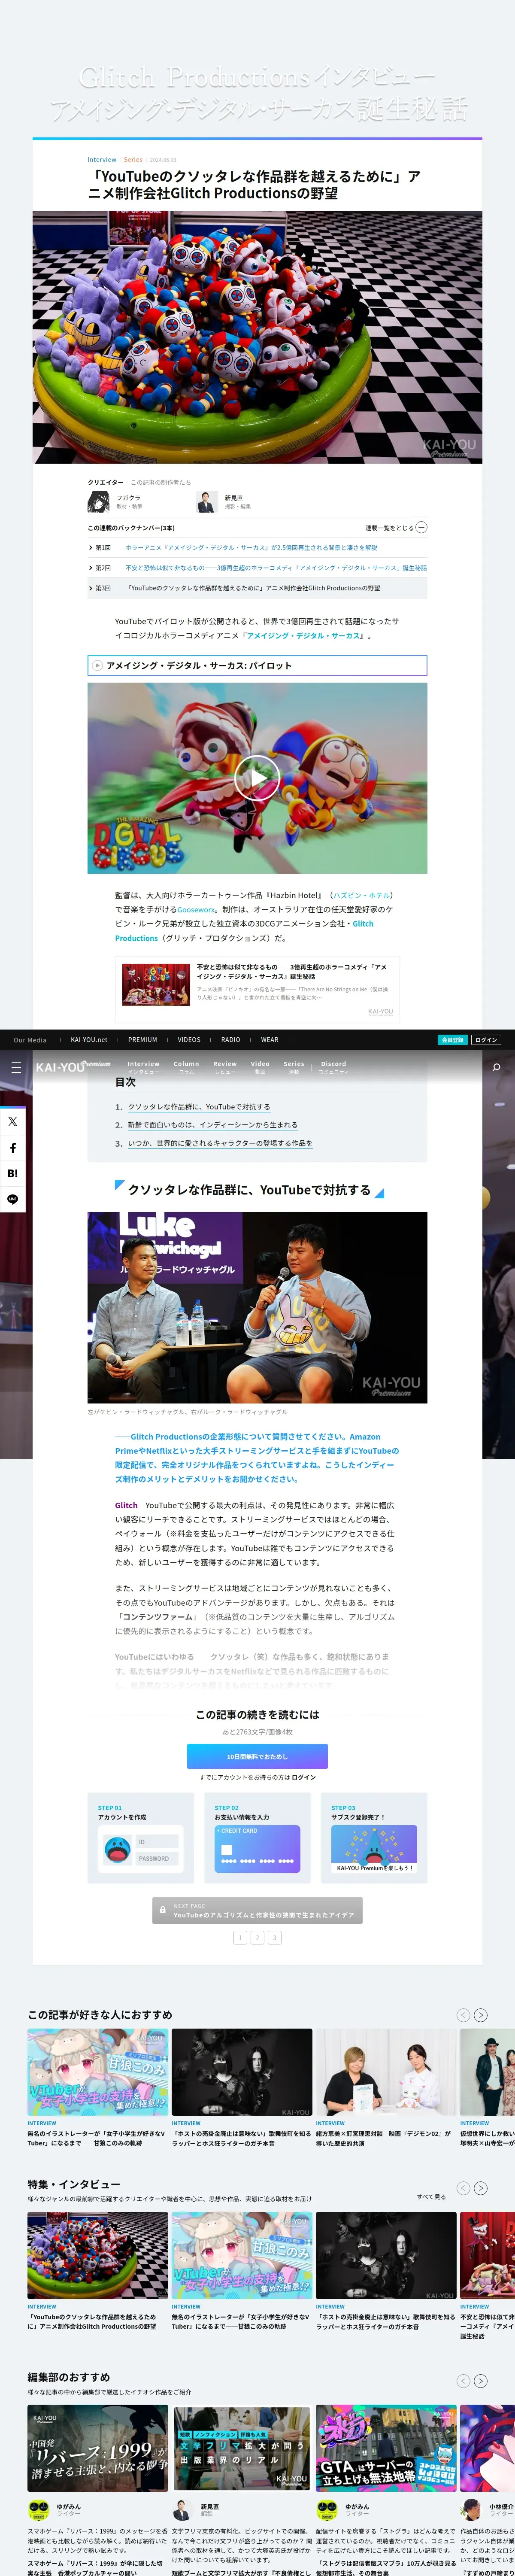Click STEP 02 お支払い情報を入力 card
This screenshot has height=2576, width=515.
(257, 1839)
